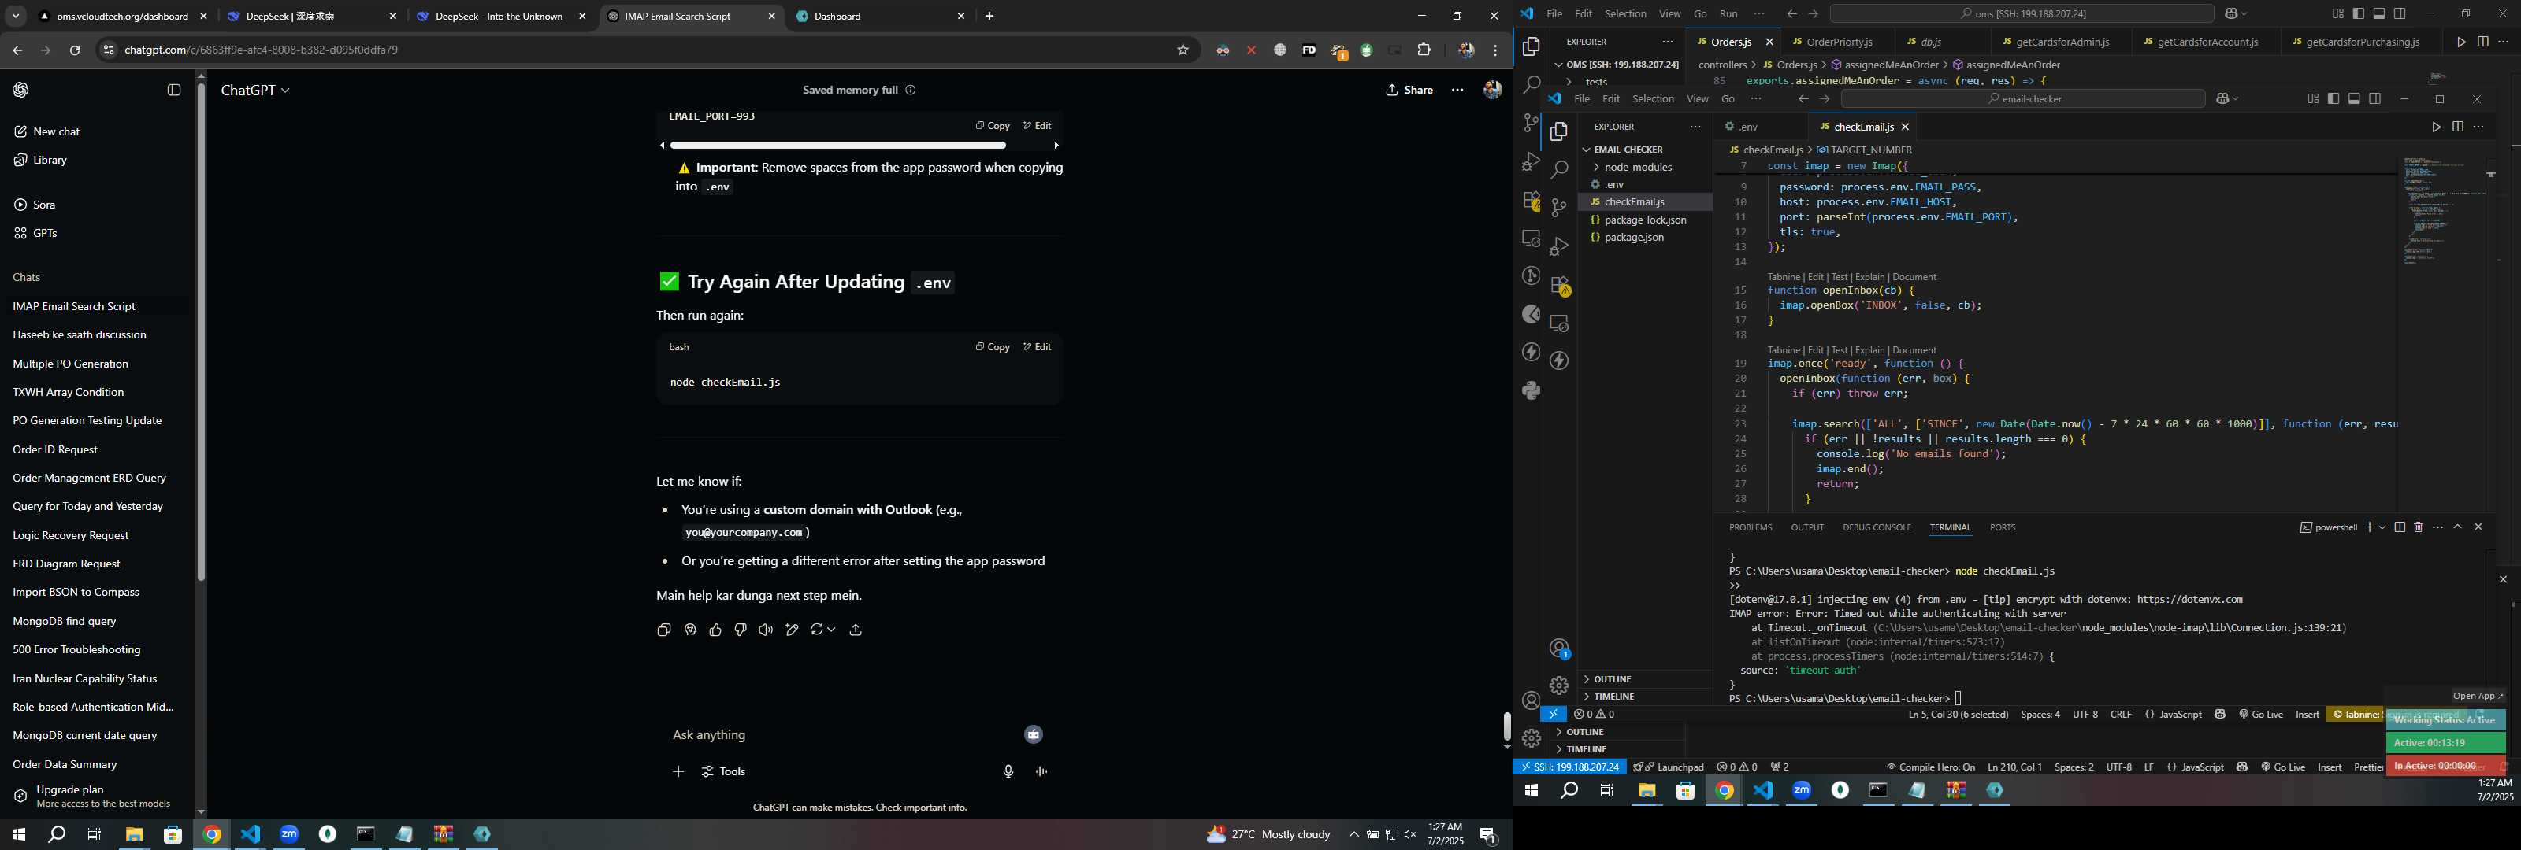Screen dimensions: 2521x850
Task: Click the thumbs down icon on response
Action: (x=741, y=630)
